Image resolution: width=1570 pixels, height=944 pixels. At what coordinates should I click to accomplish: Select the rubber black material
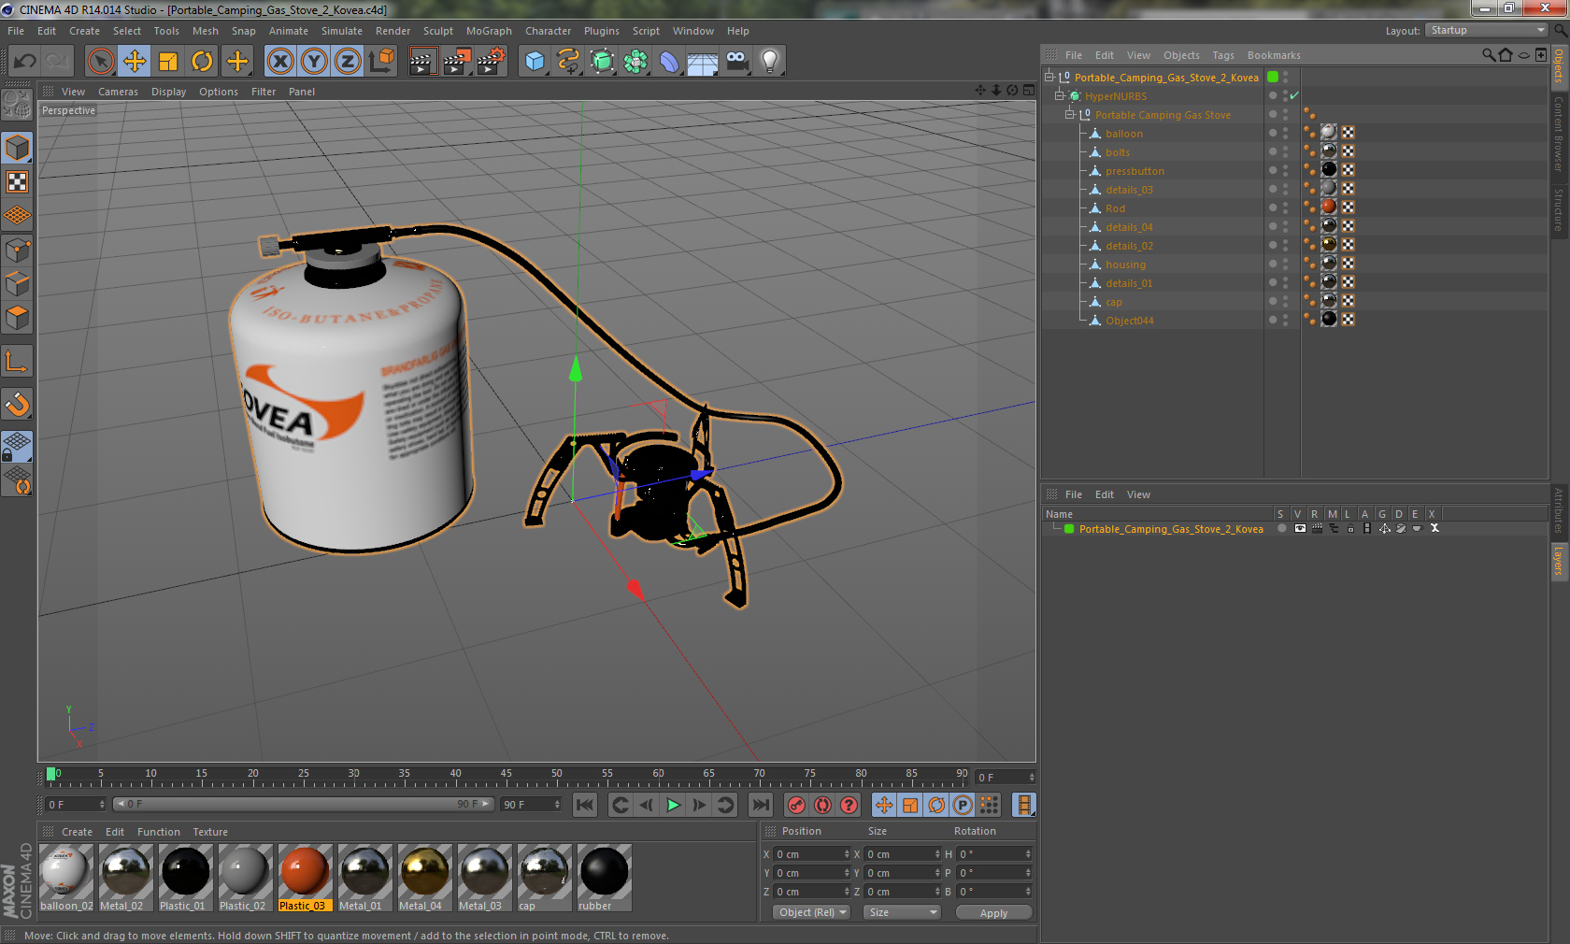click(x=605, y=878)
